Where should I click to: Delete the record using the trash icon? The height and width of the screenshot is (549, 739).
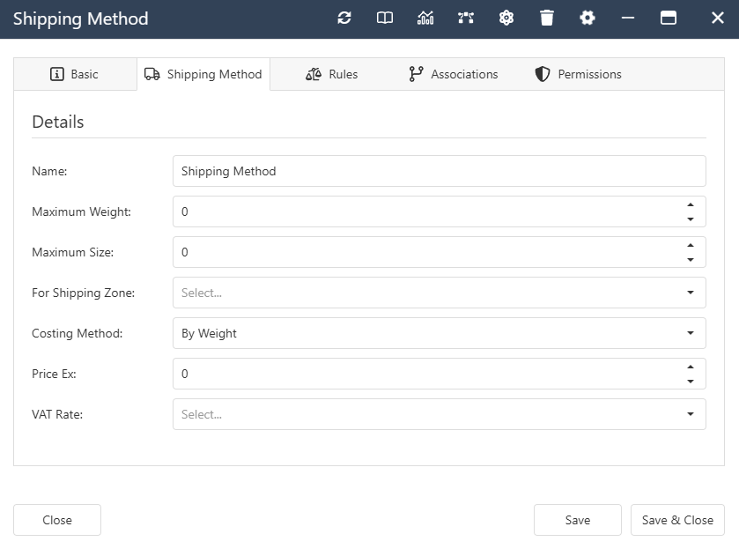click(547, 18)
